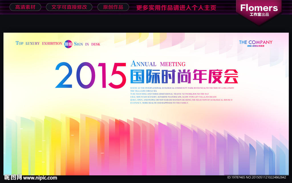The width and height of the screenshot is (292, 183).
Task: Click the 原创作品 pill label
Action: click(x=113, y=7)
